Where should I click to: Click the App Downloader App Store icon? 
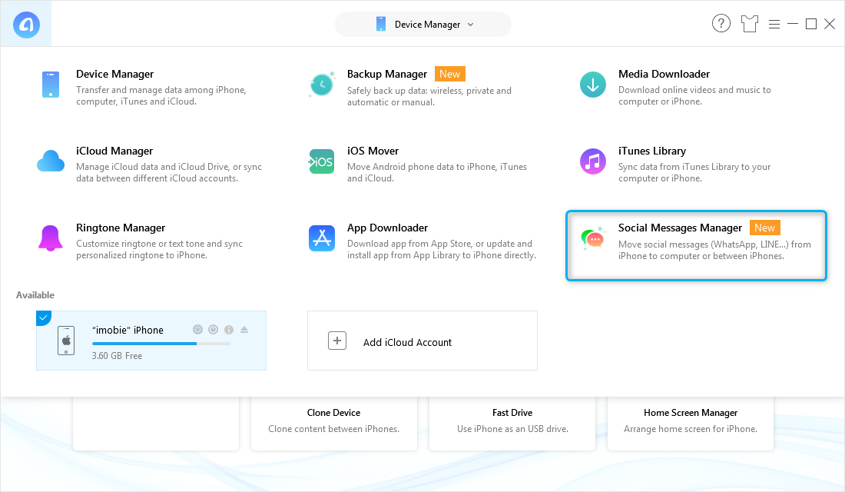coord(322,238)
